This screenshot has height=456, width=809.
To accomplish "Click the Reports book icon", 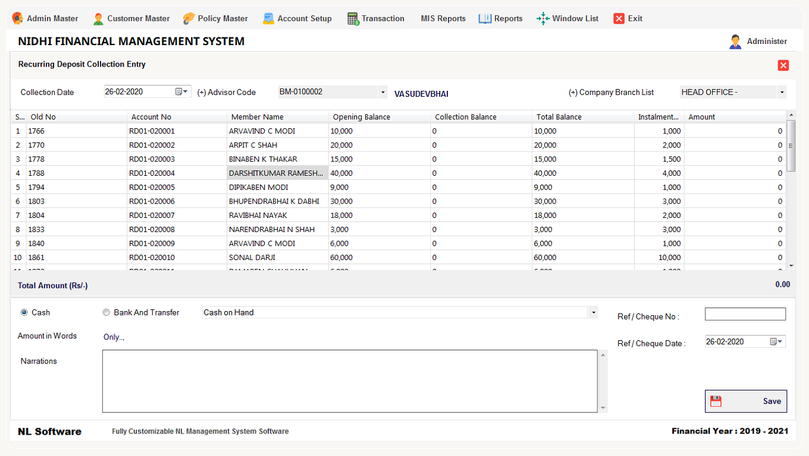I will coord(485,18).
